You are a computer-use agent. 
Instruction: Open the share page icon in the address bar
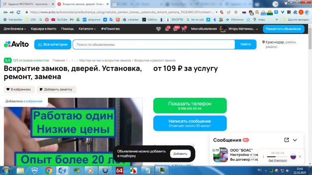tap(229, 12)
